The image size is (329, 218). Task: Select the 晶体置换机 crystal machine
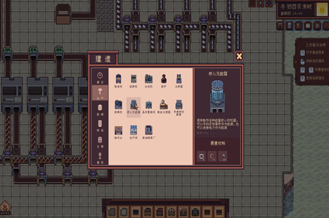click(149, 106)
